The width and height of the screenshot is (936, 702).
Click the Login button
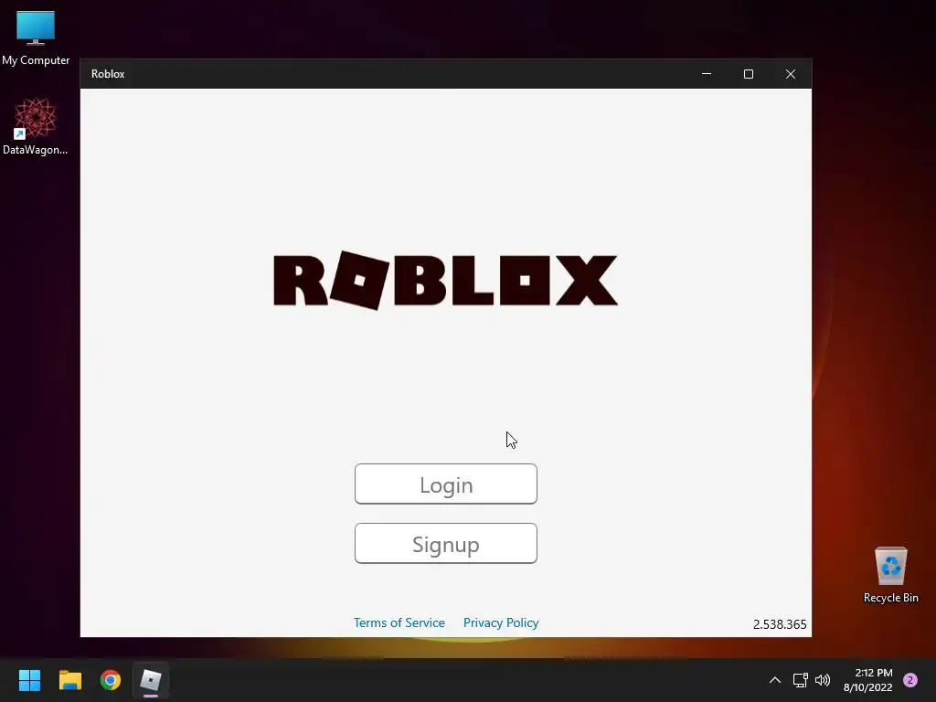[x=446, y=484]
